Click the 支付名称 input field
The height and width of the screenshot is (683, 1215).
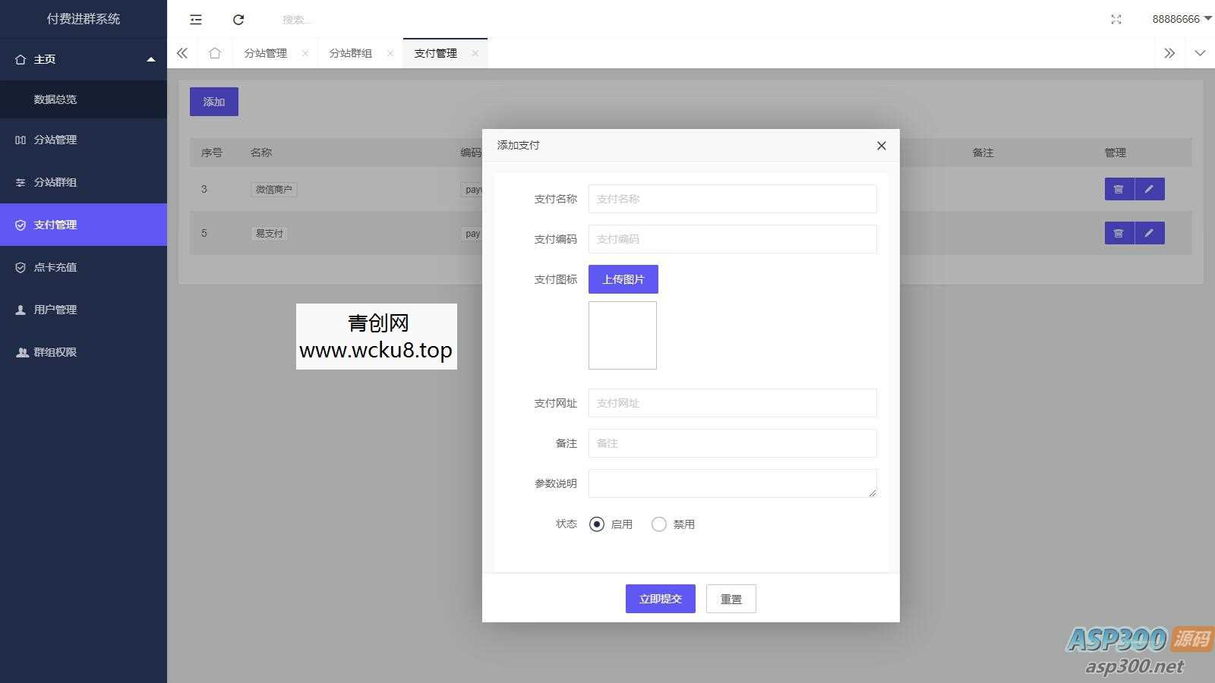(x=732, y=199)
